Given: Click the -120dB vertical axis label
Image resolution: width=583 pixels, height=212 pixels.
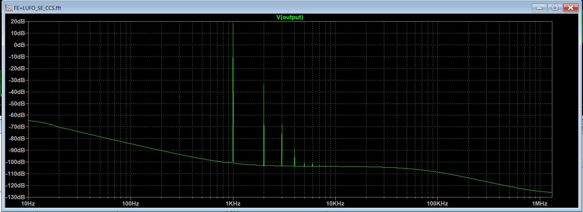Looking at the screenshot, I should tap(16, 185).
